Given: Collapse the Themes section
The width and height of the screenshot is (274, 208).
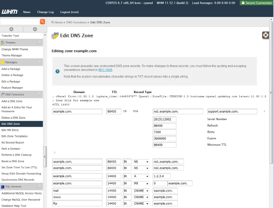Looking at the screenshot, I should point(40,42).
